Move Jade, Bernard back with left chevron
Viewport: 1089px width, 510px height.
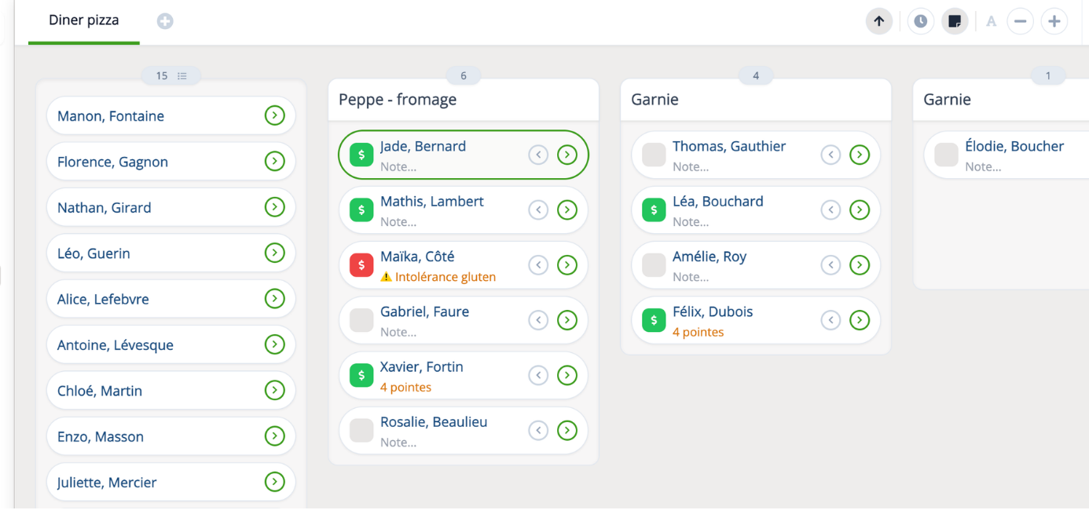click(538, 155)
